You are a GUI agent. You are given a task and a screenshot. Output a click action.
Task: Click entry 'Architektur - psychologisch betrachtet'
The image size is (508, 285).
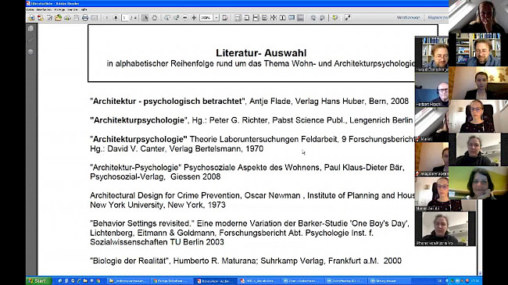point(168,101)
